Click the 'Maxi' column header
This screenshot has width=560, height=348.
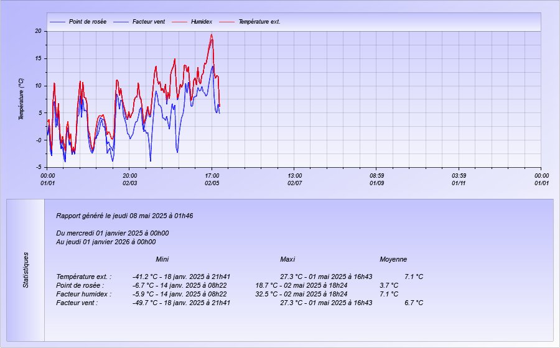(x=287, y=259)
